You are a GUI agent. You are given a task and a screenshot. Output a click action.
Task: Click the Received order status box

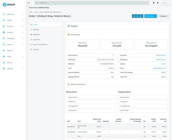(83, 45)
